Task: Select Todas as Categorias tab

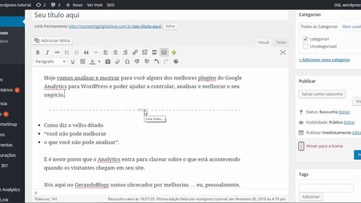Action: (319, 27)
